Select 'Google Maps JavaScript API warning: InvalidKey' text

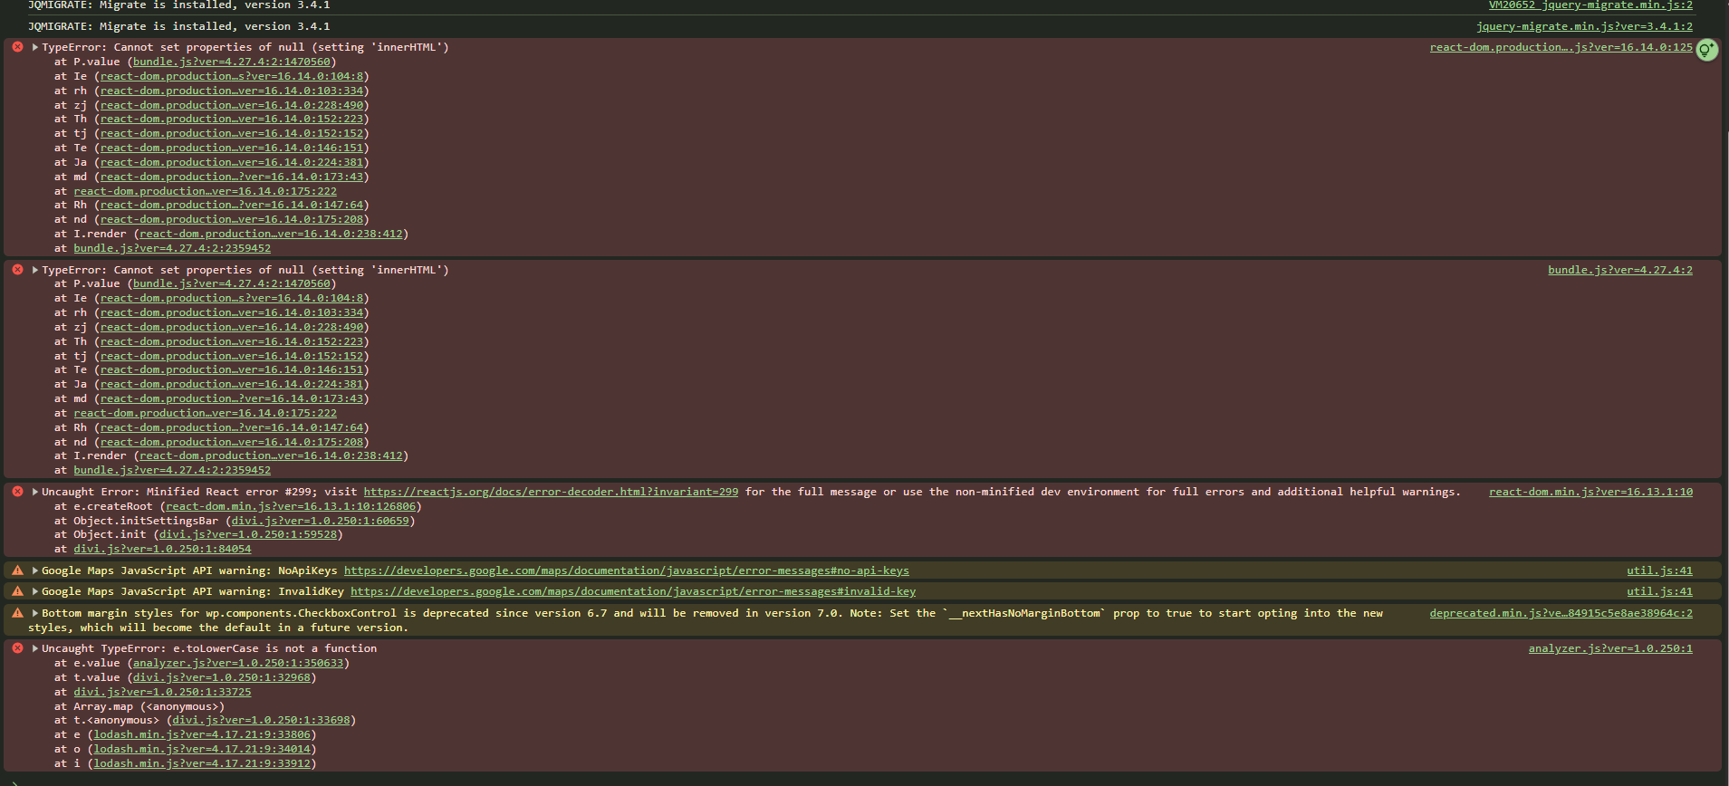point(193,591)
